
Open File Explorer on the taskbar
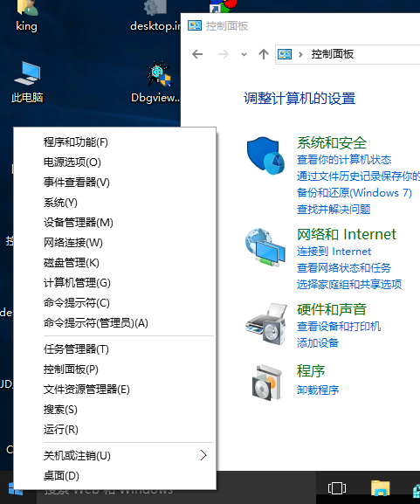tap(380, 488)
